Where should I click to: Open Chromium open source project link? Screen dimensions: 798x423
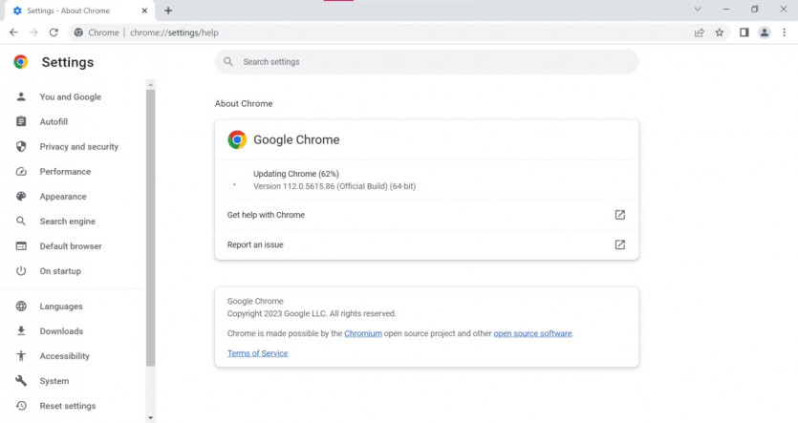363,334
